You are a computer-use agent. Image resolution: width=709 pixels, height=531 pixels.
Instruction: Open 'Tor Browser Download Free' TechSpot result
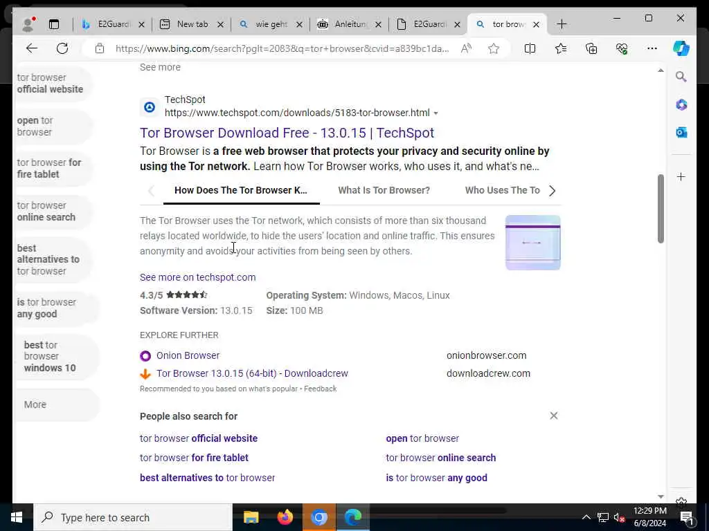pyautogui.click(x=287, y=133)
